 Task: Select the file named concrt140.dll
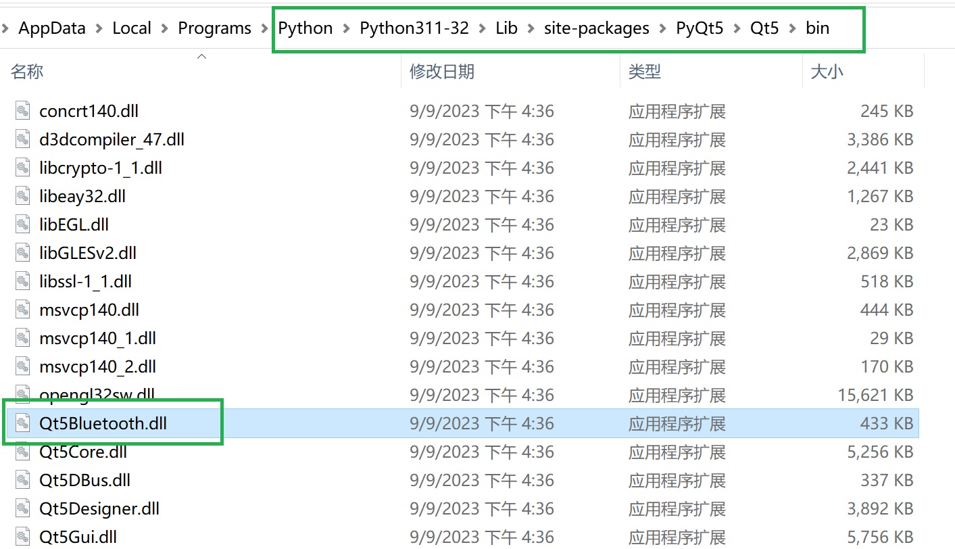coord(89,111)
